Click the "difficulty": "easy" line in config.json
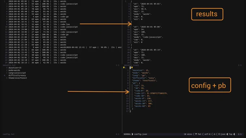 click(x=144, y=78)
